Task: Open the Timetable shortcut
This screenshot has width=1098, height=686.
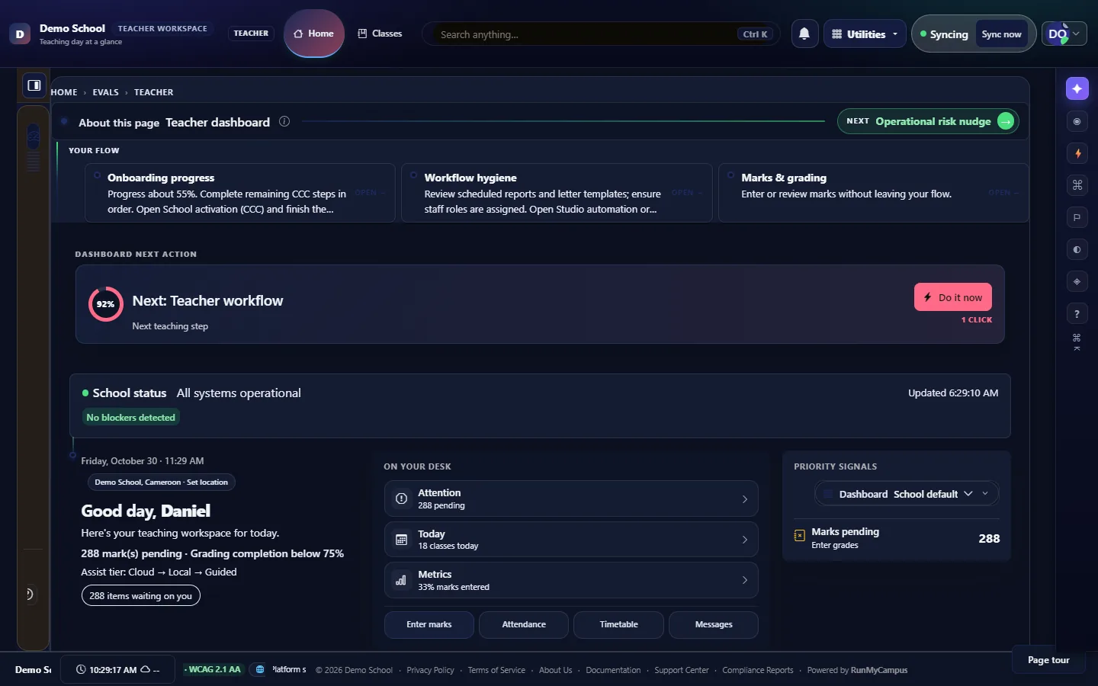Action: [618, 624]
